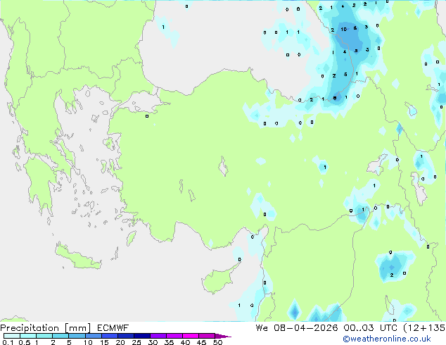This screenshot has height=345, width=446.
Task: Click the '20' legend scale label
Action: click(x=120, y=342)
